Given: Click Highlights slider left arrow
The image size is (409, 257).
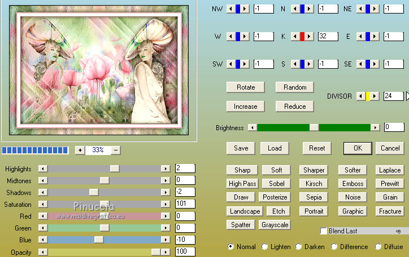Looking at the screenshot, I should pyautogui.click(x=43, y=169).
